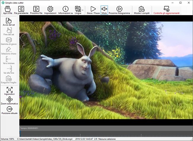Viewport: 193px width, 141px height.
Task: Click the SampleVideo_1280x720_30mb.mp4 file path
Action: point(45,139)
